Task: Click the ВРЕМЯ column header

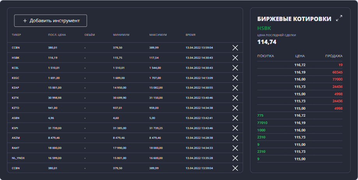Action: tap(190, 35)
